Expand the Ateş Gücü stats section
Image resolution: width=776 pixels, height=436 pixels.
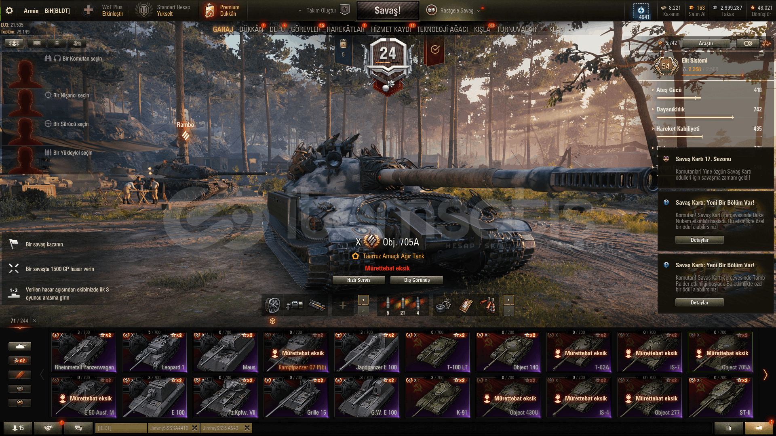point(668,90)
